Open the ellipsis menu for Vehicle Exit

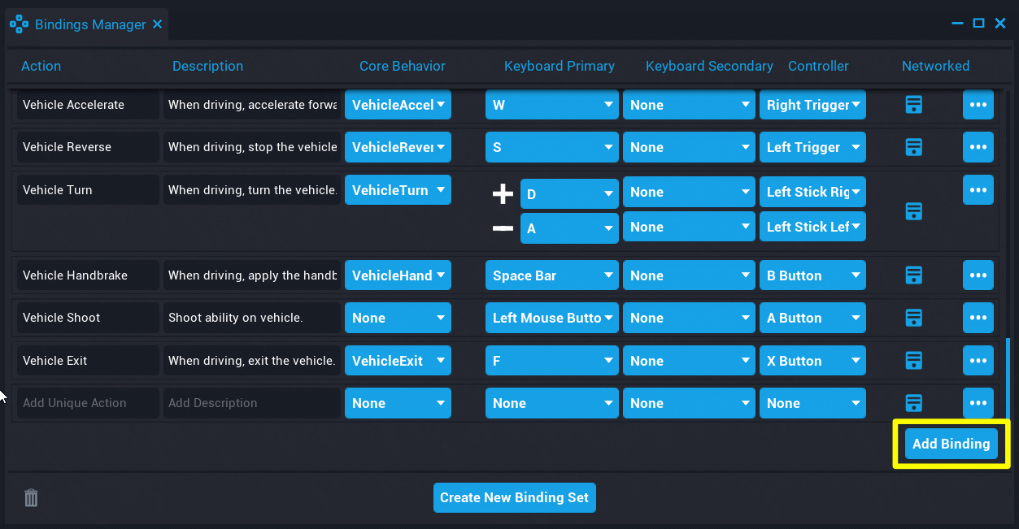tap(978, 361)
